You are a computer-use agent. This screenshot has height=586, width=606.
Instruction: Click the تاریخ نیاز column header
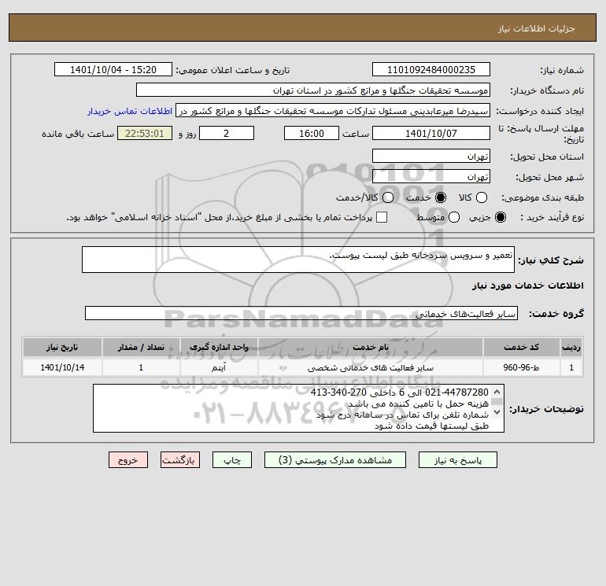point(62,347)
